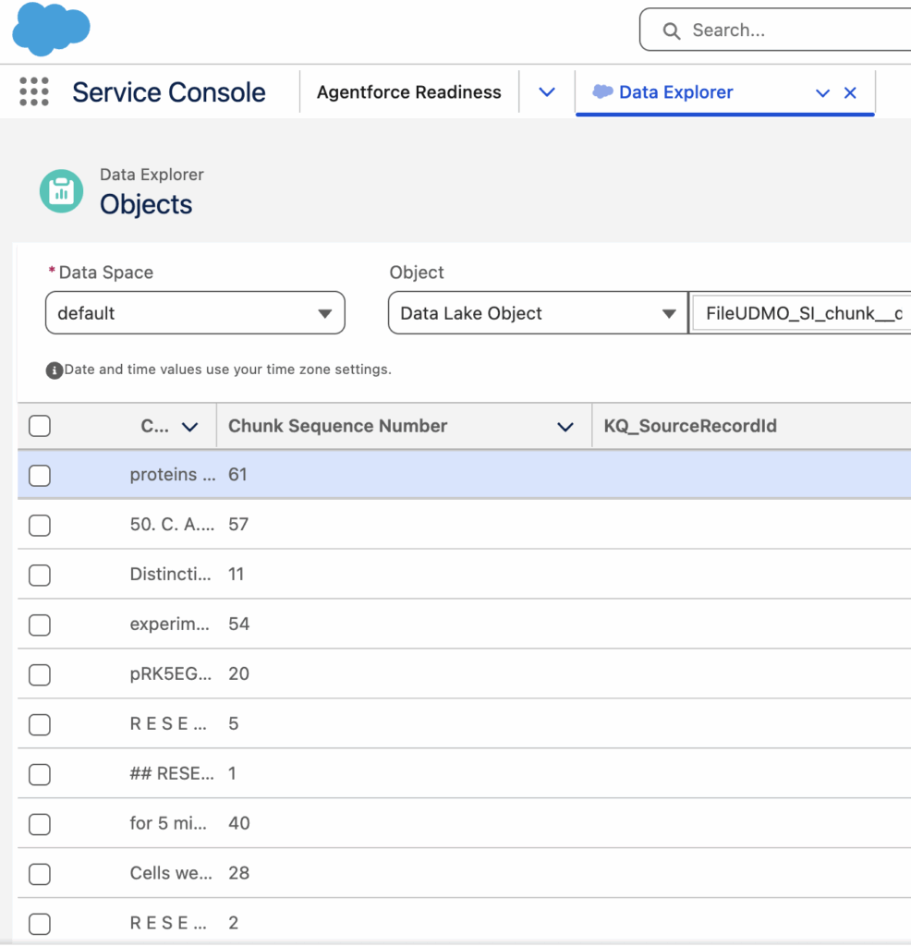
Task: Click the Objects page title
Action: click(146, 204)
